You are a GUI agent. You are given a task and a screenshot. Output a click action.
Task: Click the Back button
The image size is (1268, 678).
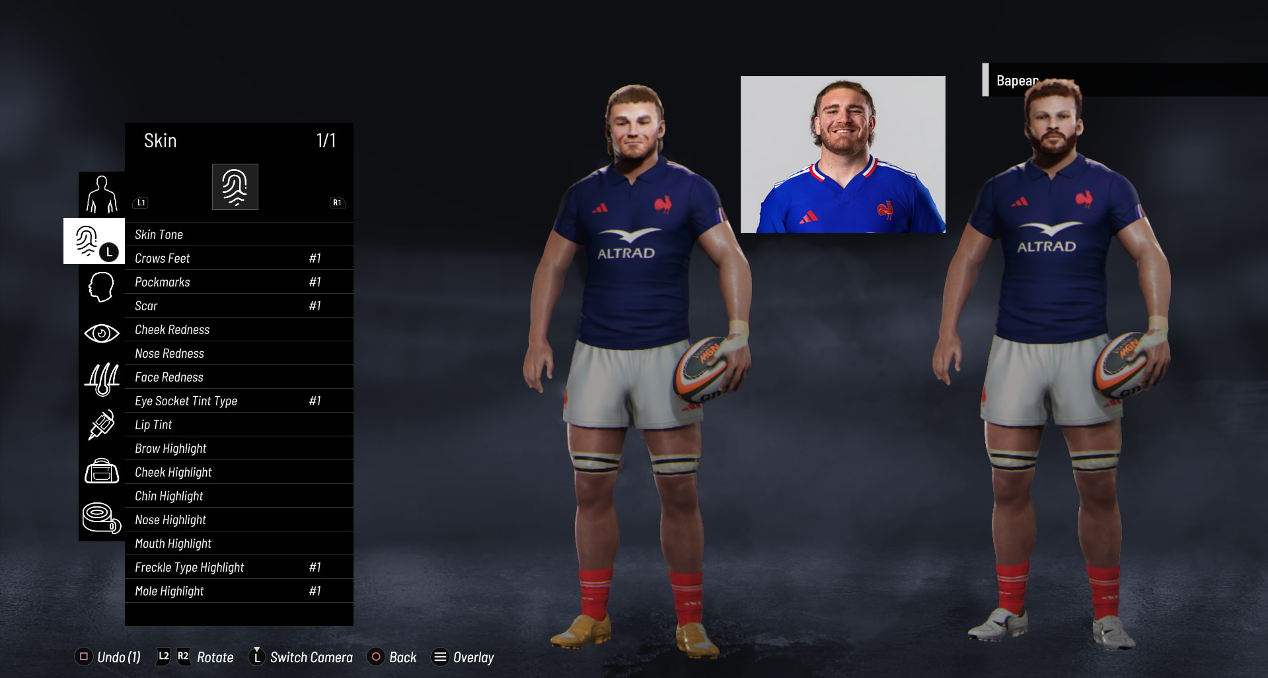(x=392, y=657)
